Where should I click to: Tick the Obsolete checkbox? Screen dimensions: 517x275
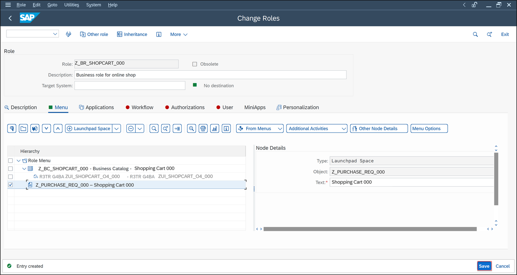tap(195, 64)
